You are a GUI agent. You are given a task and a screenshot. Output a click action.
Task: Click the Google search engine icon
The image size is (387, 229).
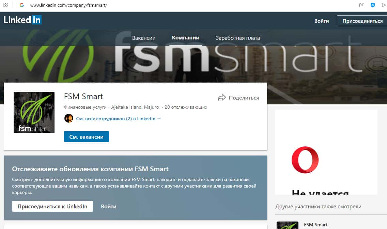pyautogui.click(x=22, y=5)
